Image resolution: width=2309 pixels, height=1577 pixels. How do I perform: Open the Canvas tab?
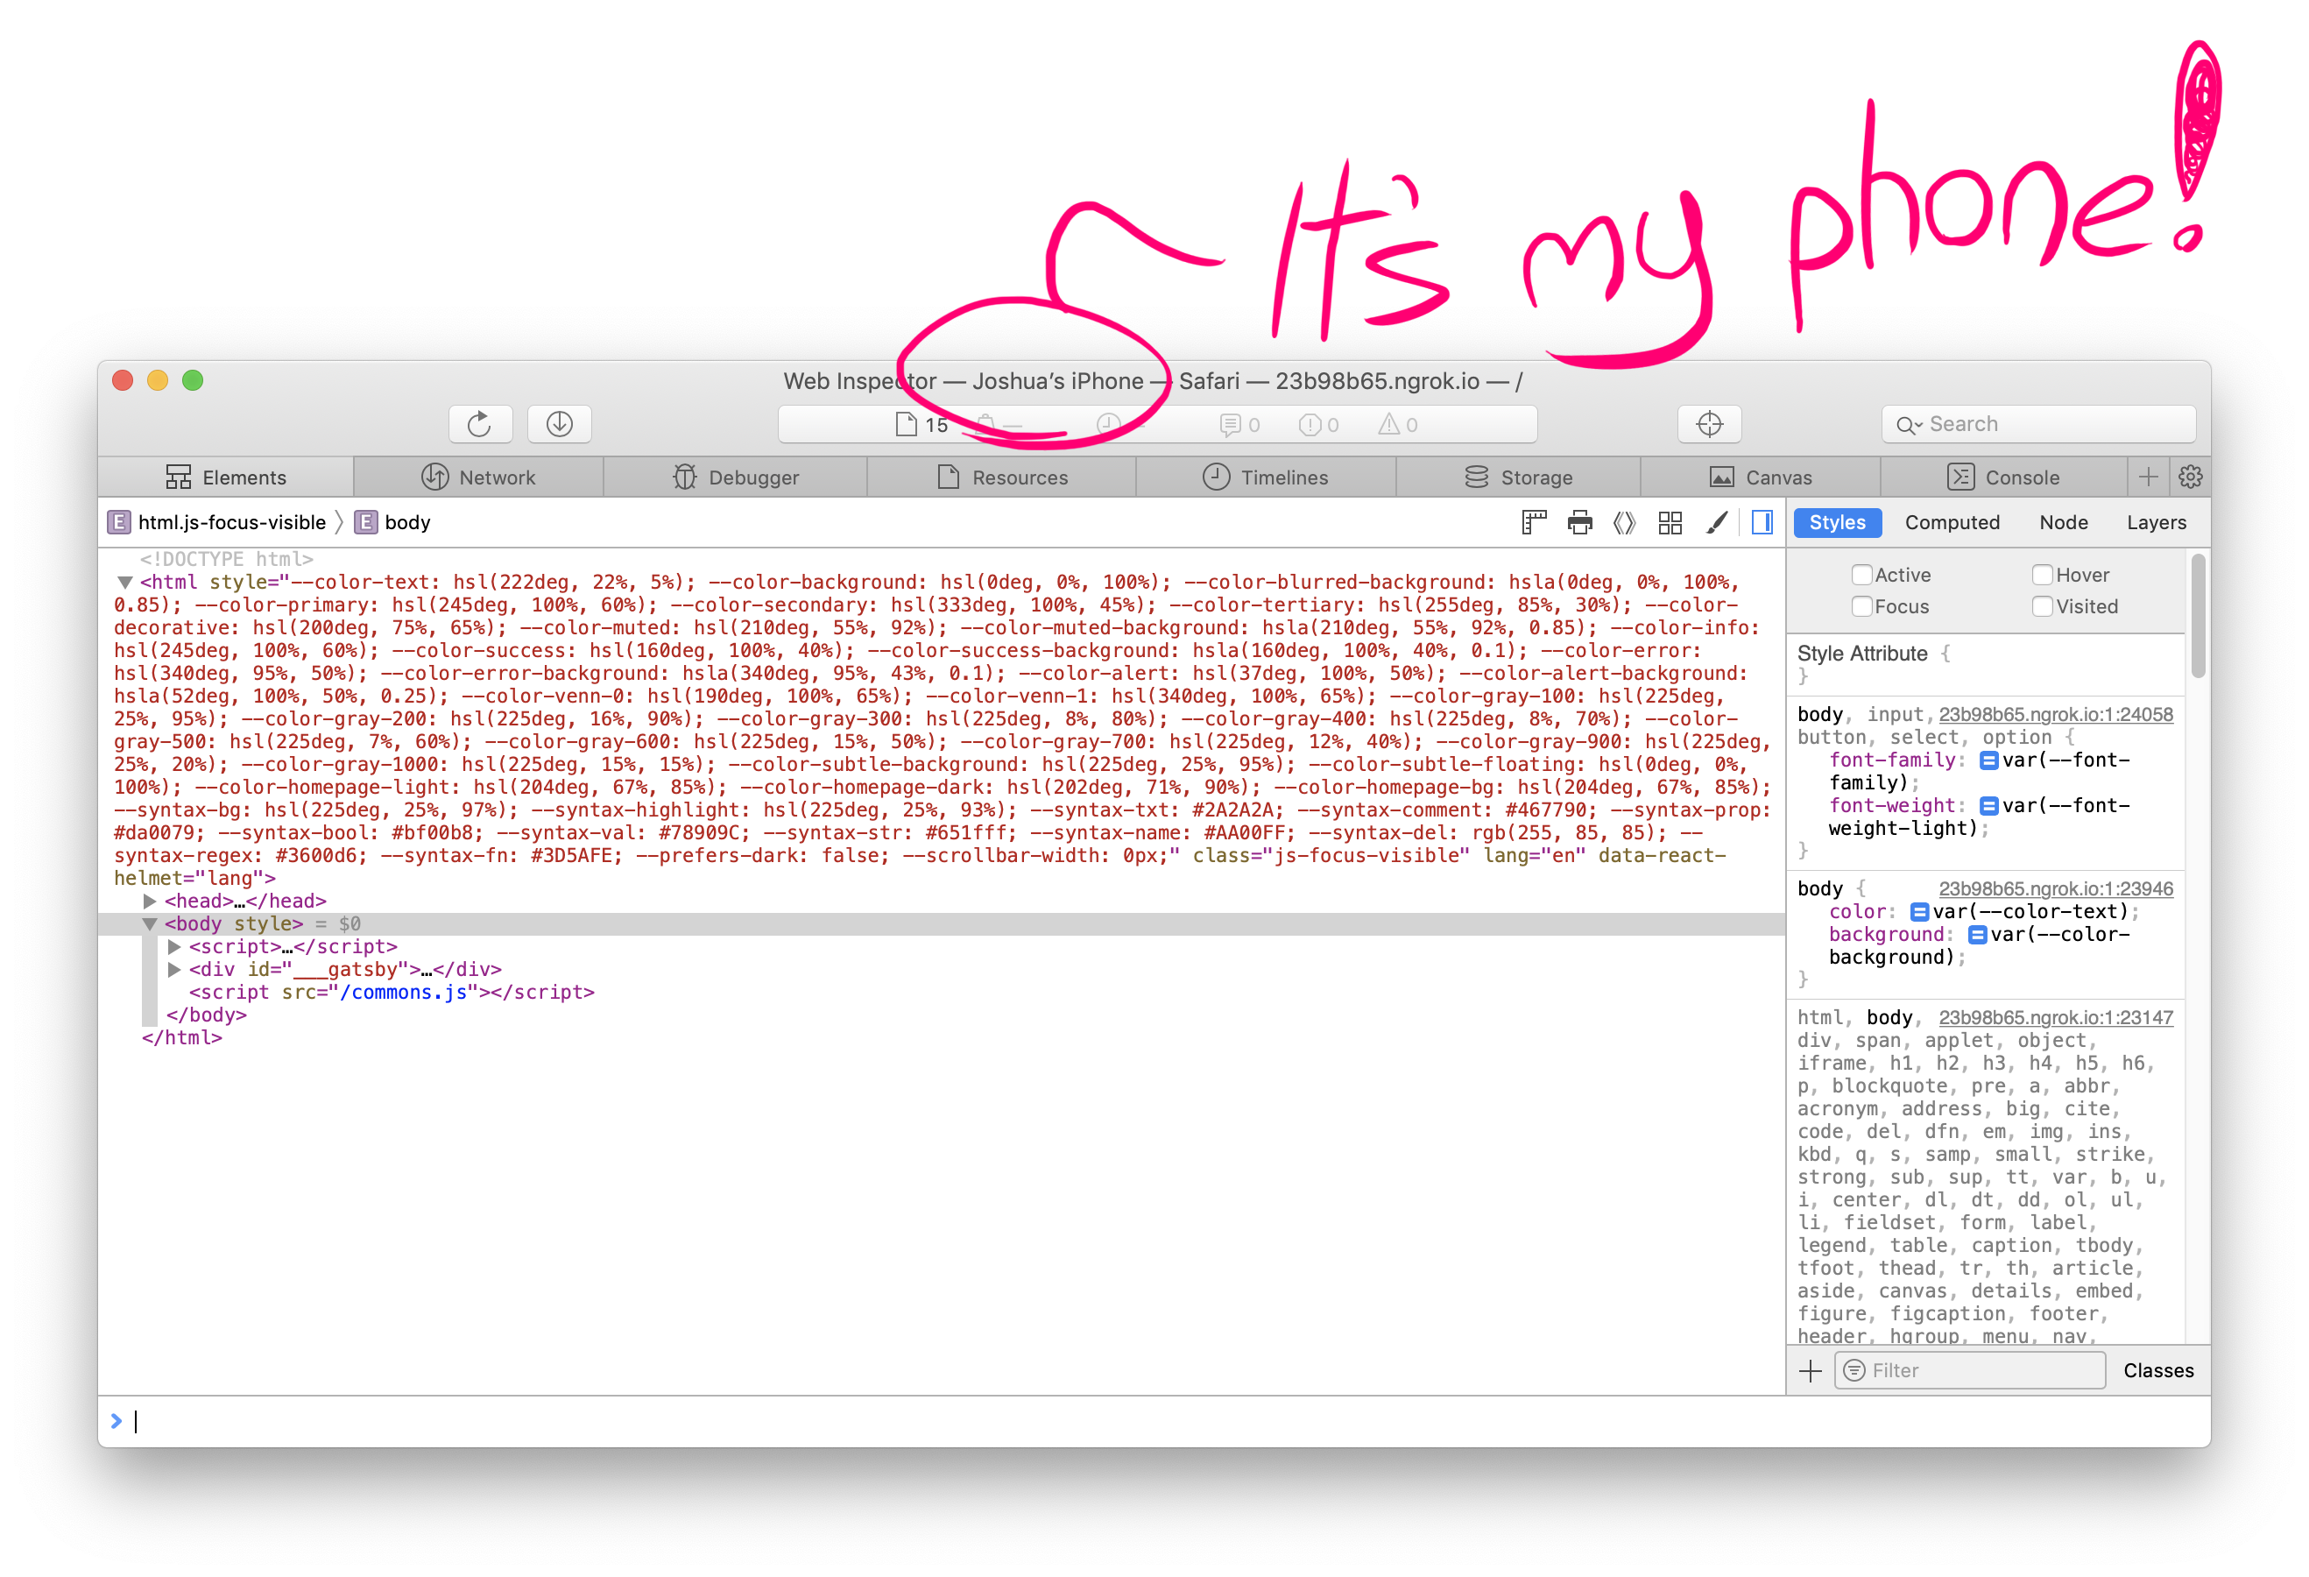[1761, 477]
